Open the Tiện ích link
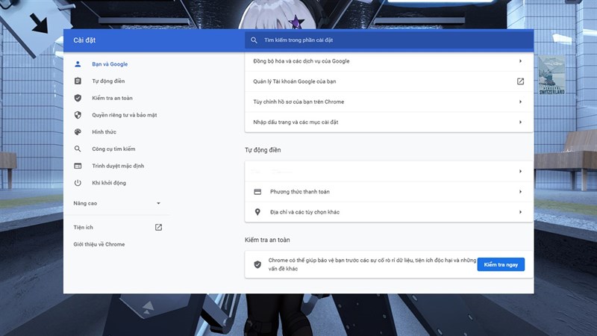 click(83, 227)
